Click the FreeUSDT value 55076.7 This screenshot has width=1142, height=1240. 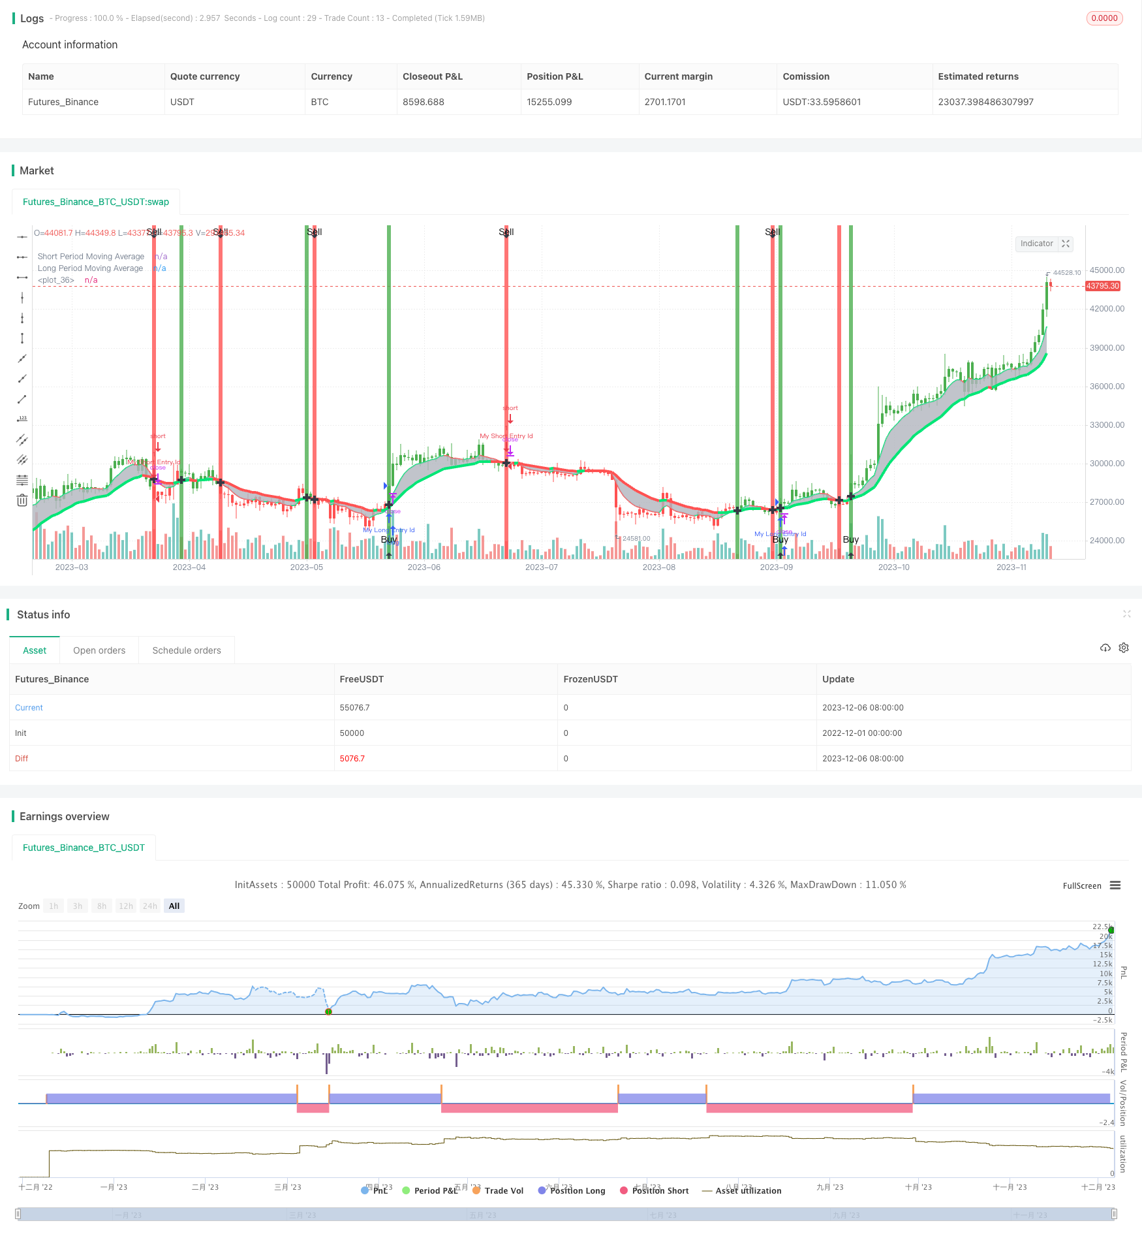354,707
